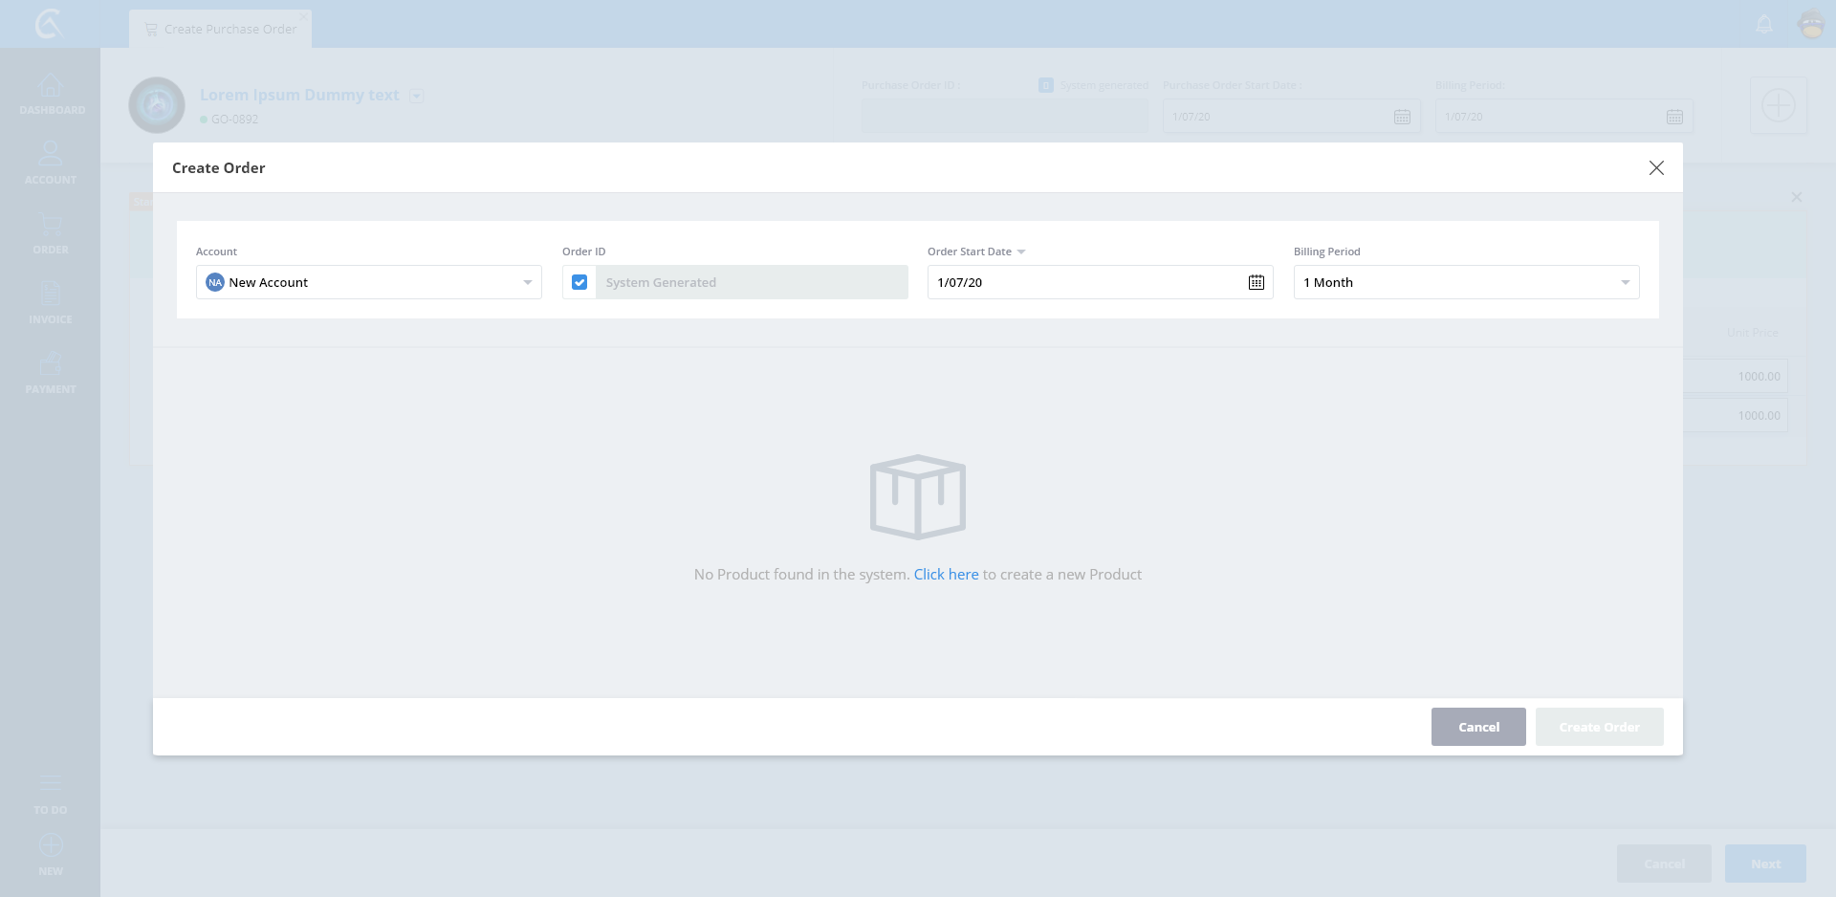Open the Invoice section in sidebar

point(51,302)
